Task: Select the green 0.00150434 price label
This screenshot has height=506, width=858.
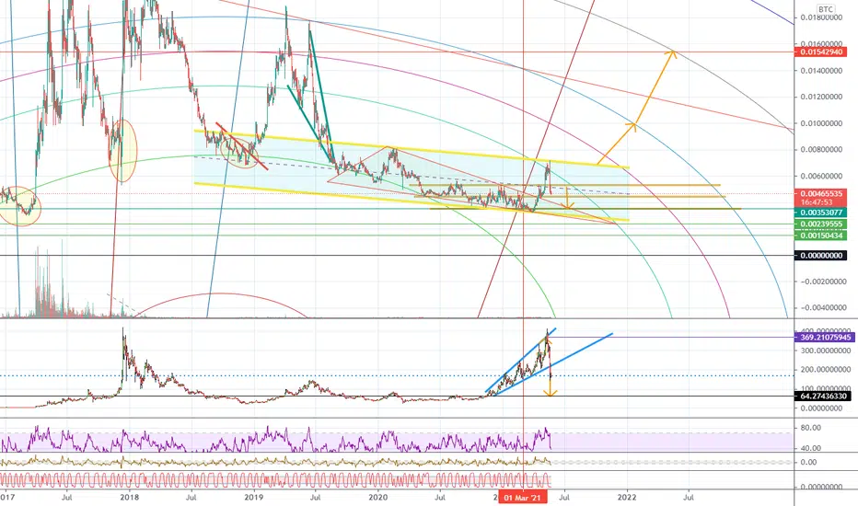Action: tap(821, 236)
